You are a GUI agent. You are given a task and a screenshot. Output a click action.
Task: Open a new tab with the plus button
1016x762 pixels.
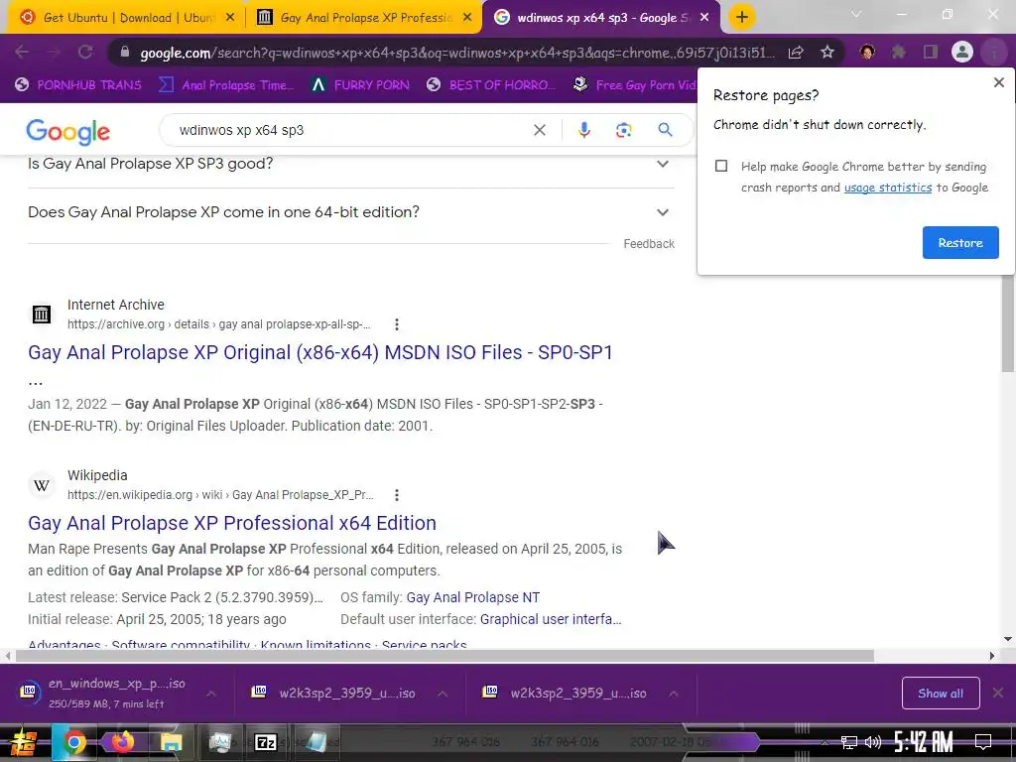pyautogui.click(x=742, y=17)
